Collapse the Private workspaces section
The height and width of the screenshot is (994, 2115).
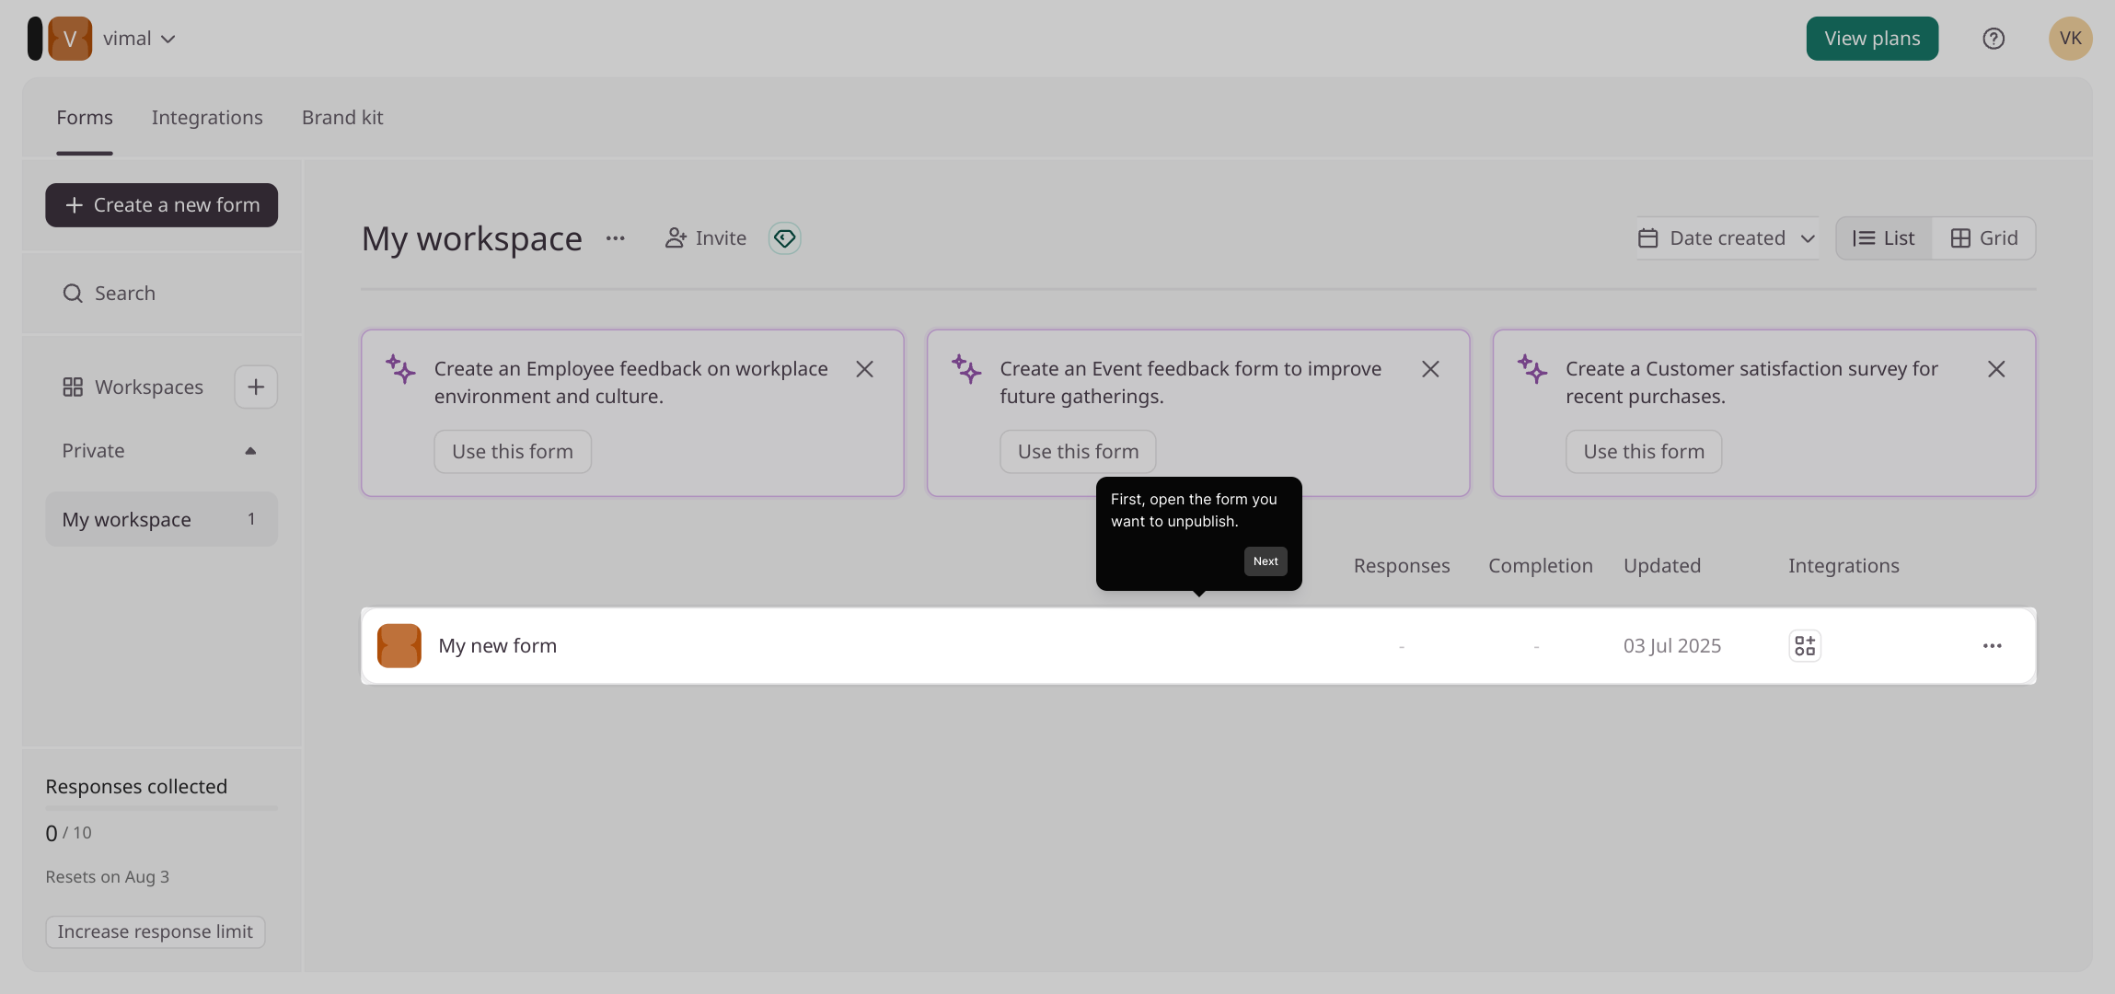(x=250, y=451)
